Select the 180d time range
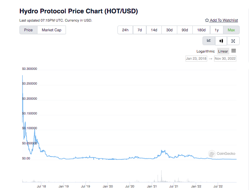This screenshot has width=249, height=190. click(x=201, y=30)
